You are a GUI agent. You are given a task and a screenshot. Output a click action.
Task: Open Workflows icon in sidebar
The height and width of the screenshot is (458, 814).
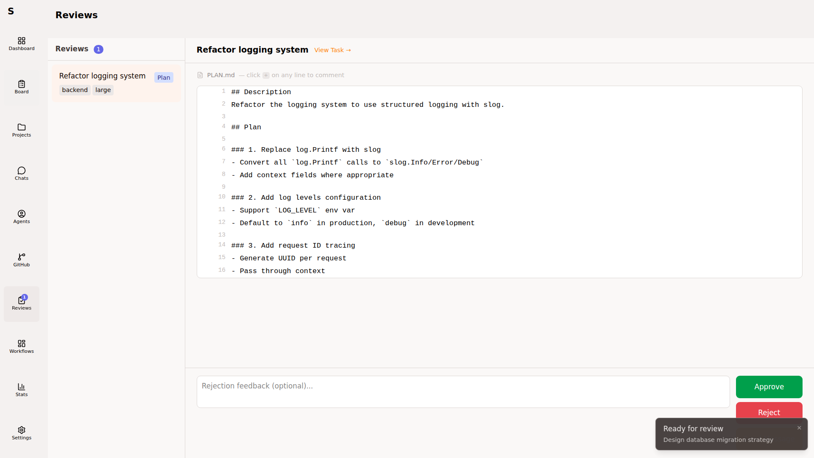click(22, 346)
